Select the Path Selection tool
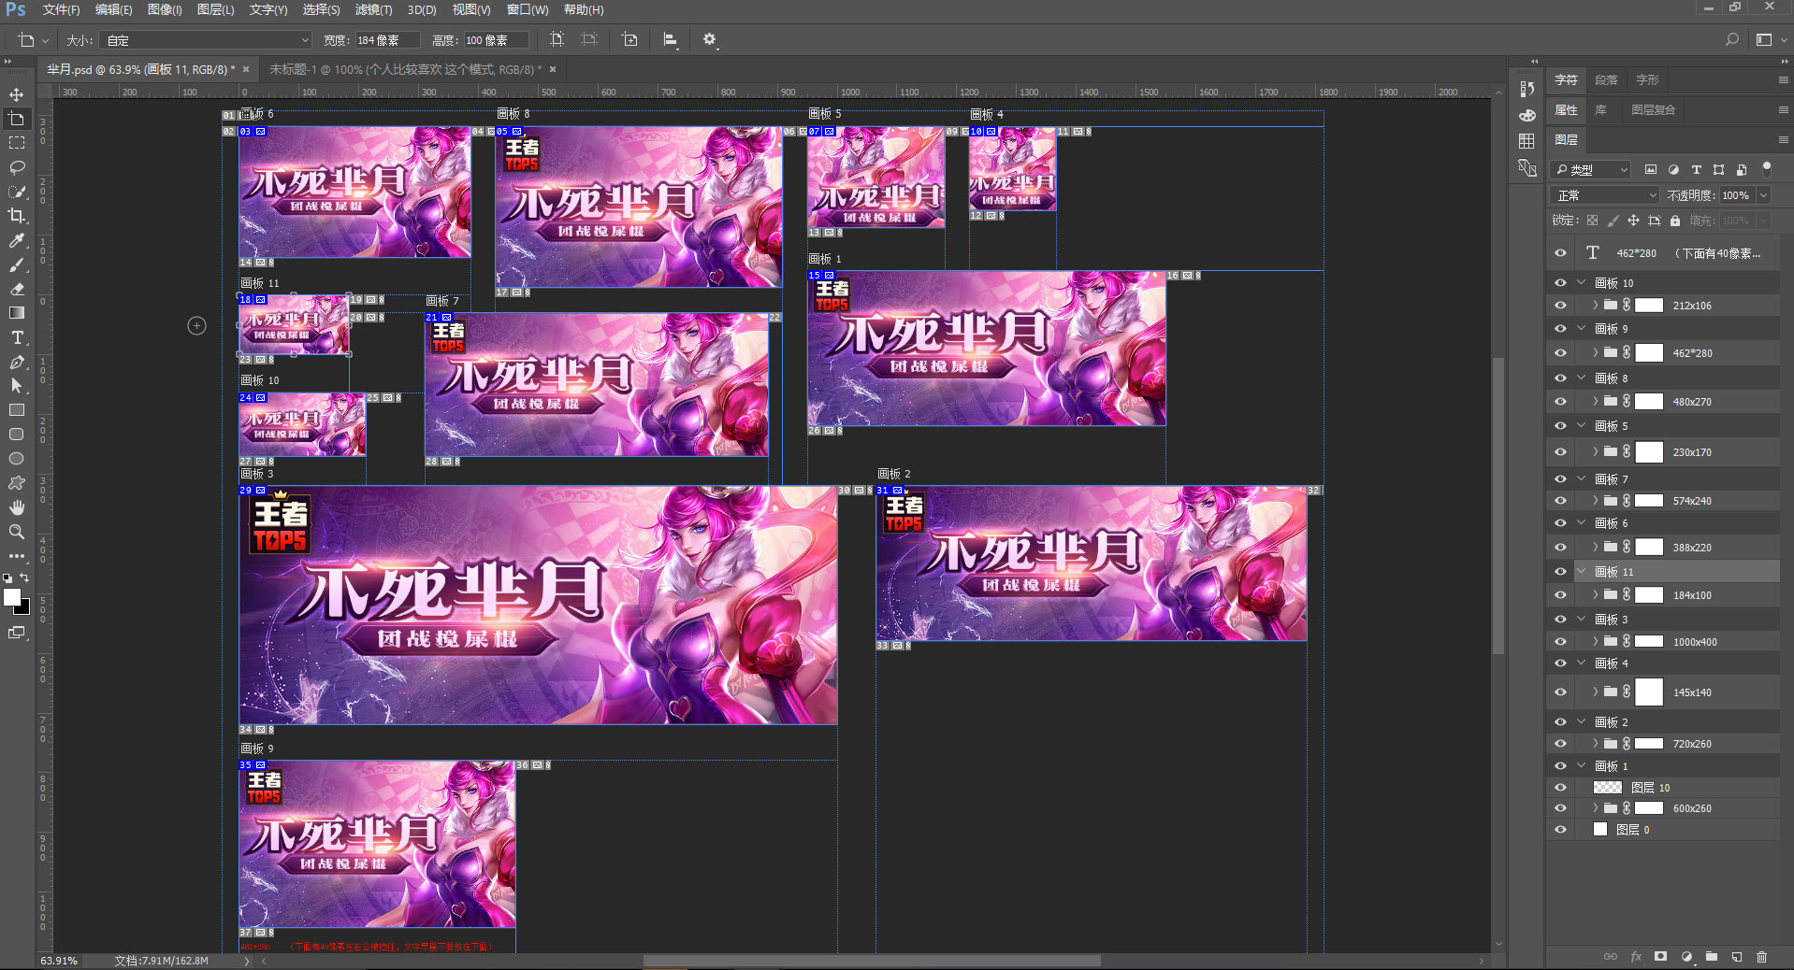This screenshot has width=1794, height=970. 17,386
